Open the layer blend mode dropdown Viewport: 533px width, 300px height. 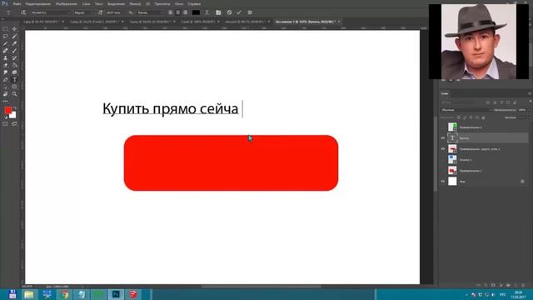466,110
